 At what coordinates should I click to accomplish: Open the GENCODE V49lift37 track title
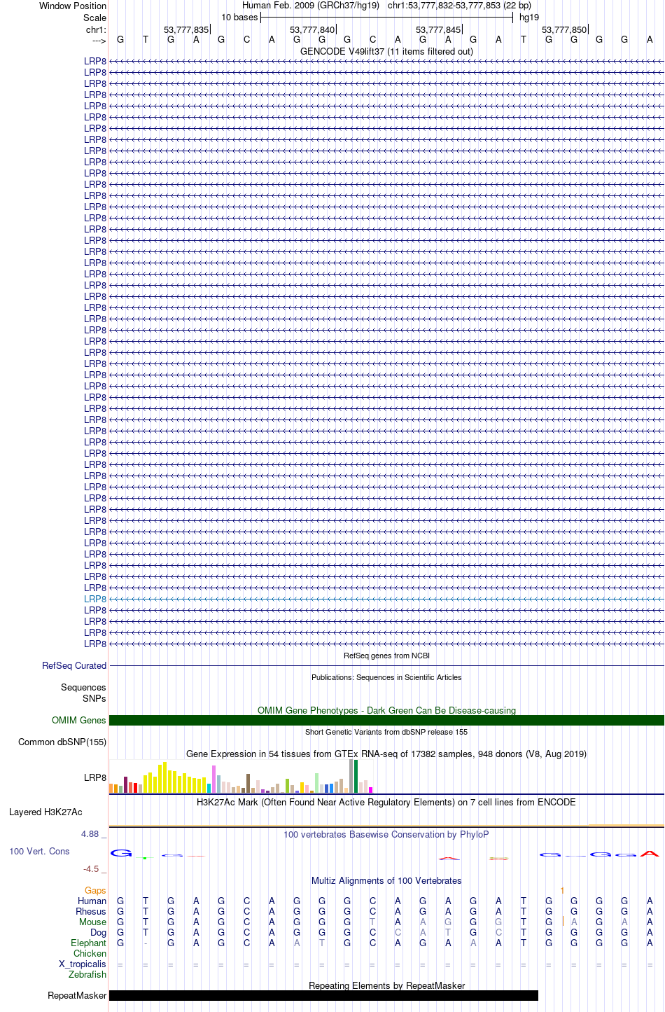click(386, 51)
